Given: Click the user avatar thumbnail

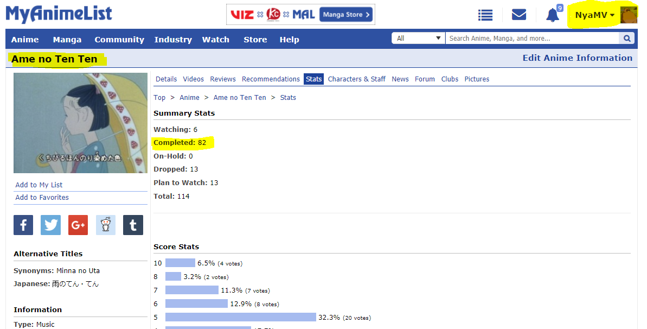Looking at the screenshot, I should click(x=629, y=15).
